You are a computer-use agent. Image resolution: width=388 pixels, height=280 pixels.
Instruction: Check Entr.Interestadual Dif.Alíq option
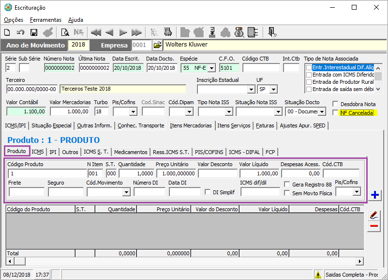[x=309, y=67]
